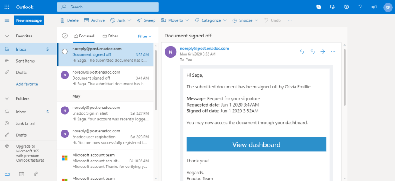This screenshot has height=181, width=395.
Task: Switch to the Other tab
Action: coord(110,36)
